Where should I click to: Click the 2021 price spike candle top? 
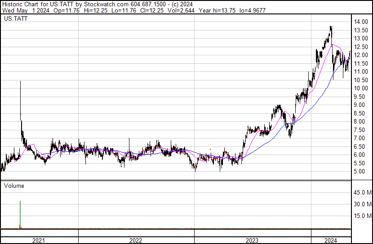tap(20, 82)
